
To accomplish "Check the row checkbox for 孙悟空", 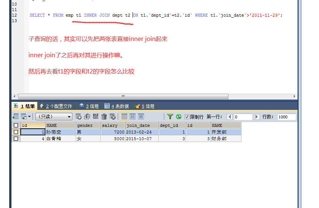I will 16,132.
